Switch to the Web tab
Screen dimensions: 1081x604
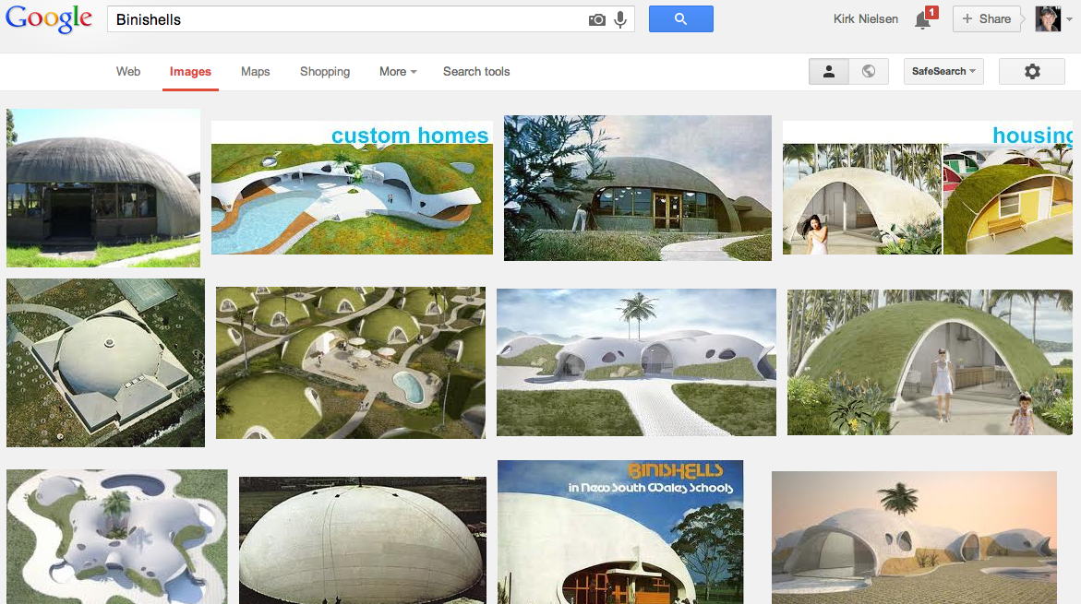128,72
